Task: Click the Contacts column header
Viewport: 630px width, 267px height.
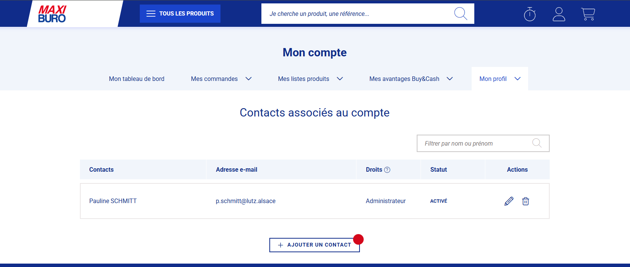Action: coord(102,170)
